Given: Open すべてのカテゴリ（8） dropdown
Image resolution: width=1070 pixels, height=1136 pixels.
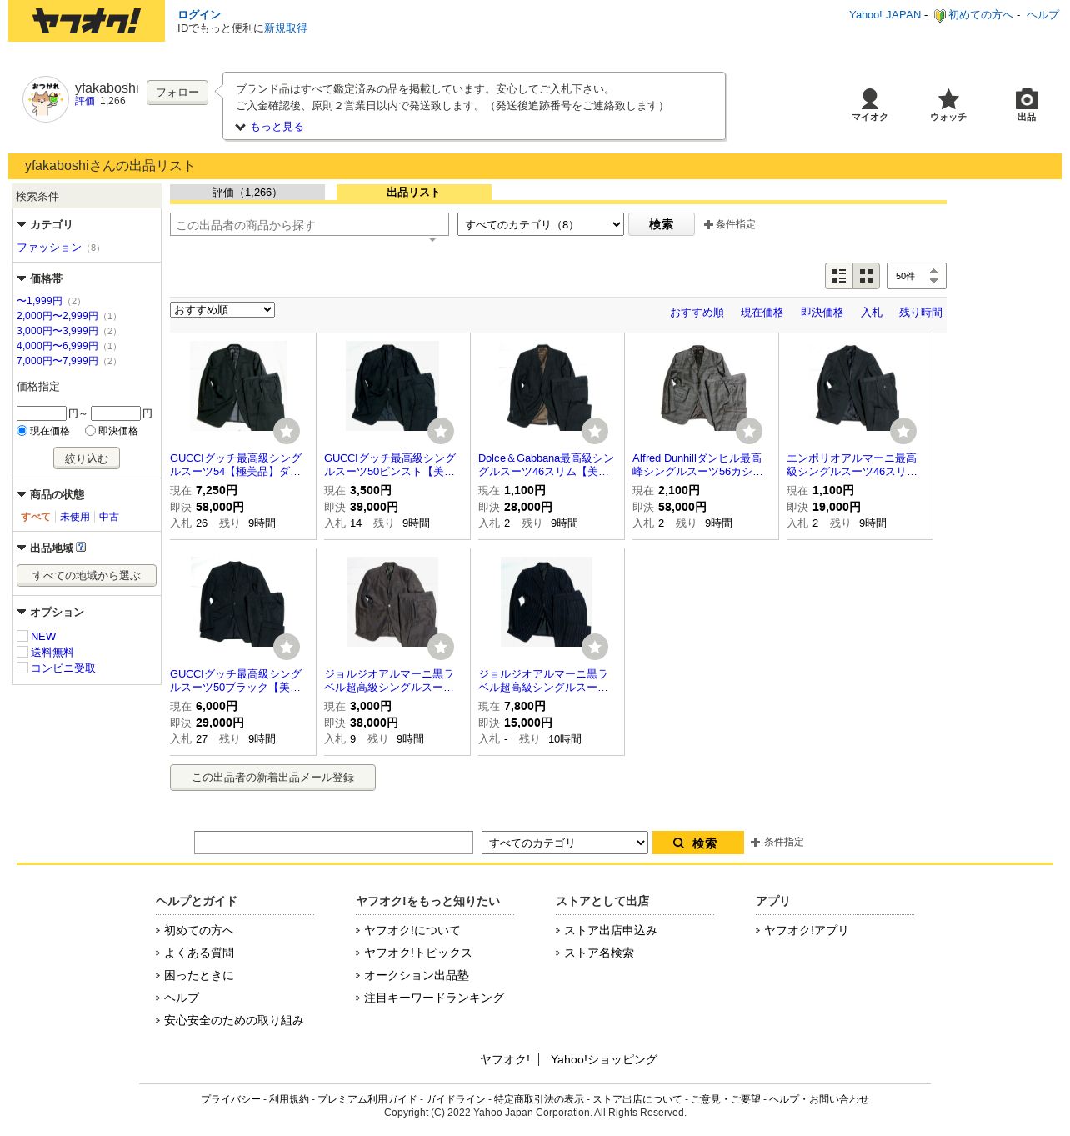Looking at the screenshot, I should [x=541, y=224].
